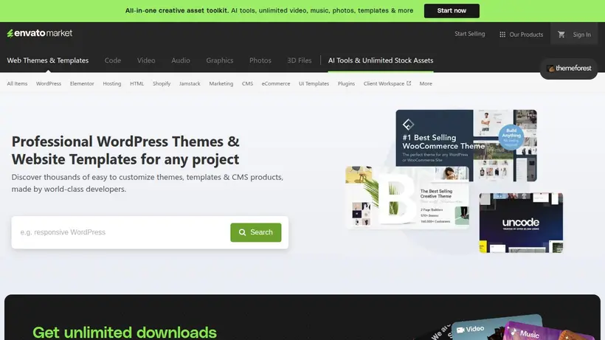The width and height of the screenshot is (605, 340).
Task: Open the Code category
Action: pyautogui.click(x=113, y=60)
